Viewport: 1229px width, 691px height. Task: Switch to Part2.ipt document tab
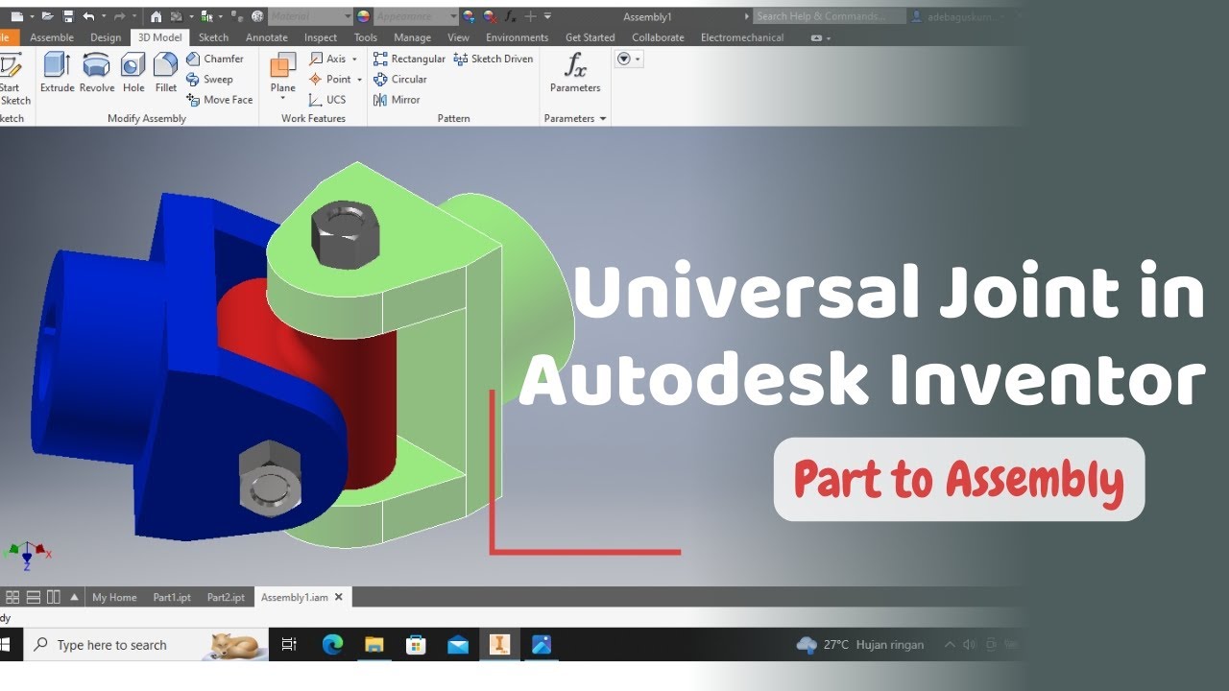pyautogui.click(x=226, y=597)
